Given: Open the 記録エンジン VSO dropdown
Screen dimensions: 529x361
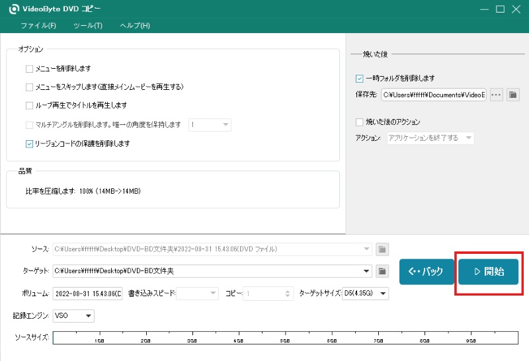Looking at the screenshot, I should pos(89,316).
